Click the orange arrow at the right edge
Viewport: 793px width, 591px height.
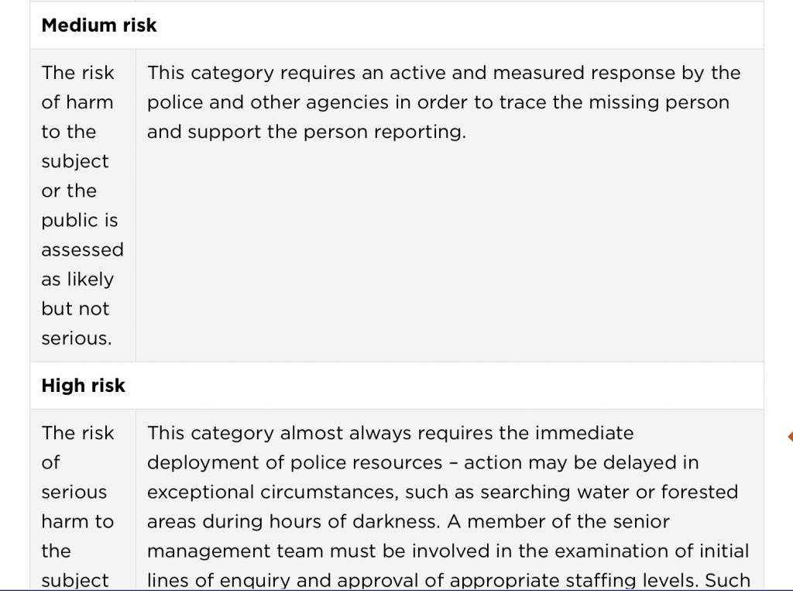[789, 438]
